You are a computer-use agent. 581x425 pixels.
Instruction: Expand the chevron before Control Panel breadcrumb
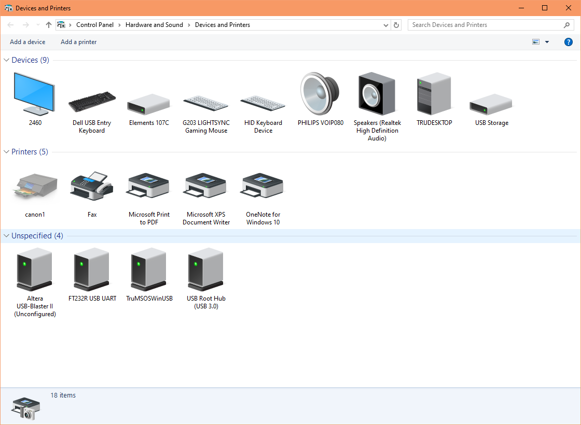pyautogui.click(x=70, y=25)
